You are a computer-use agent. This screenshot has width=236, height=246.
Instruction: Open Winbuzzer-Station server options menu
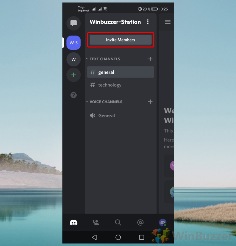pyautogui.click(x=148, y=22)
